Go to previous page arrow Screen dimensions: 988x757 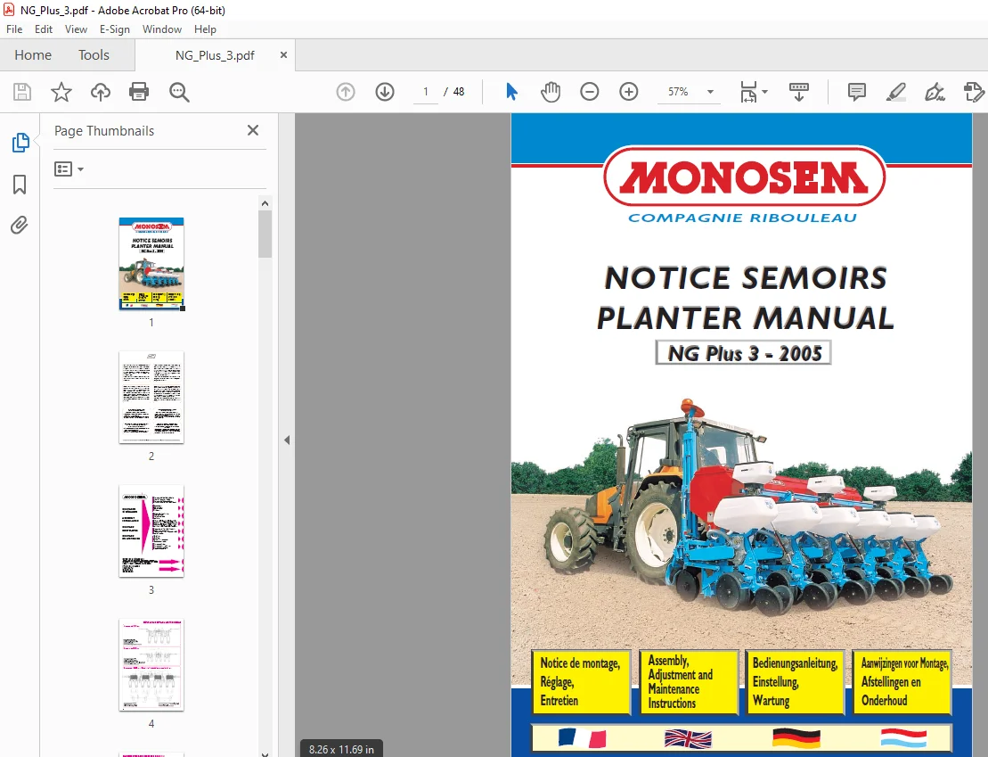[346, 92]
